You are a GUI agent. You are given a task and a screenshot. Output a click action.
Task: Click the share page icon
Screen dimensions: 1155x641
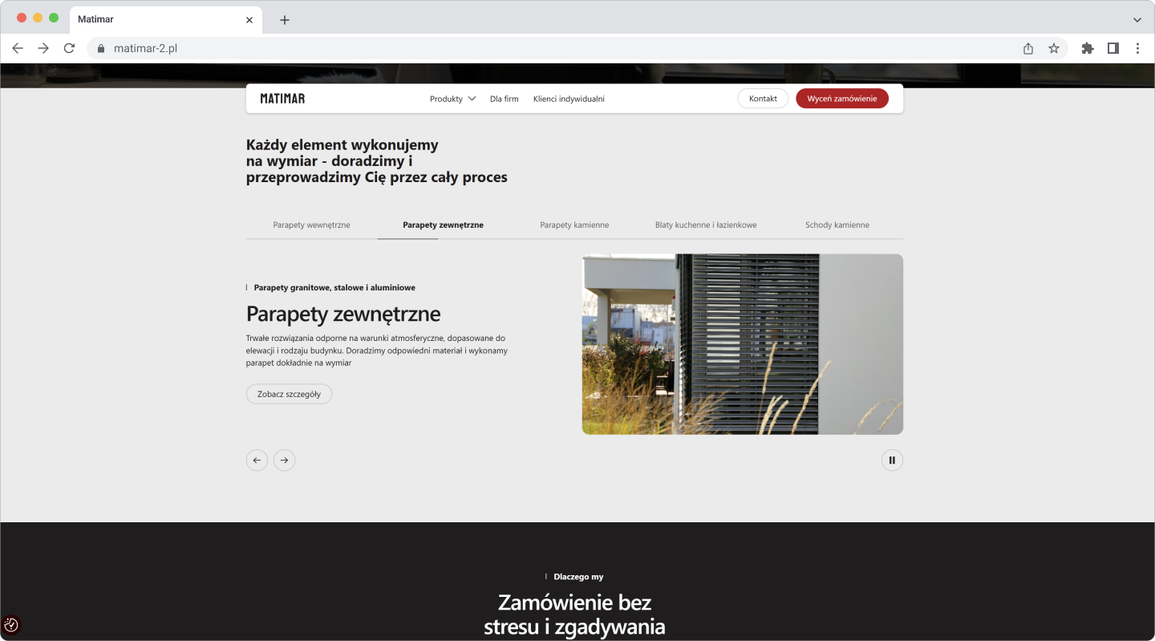[1028, 48]
